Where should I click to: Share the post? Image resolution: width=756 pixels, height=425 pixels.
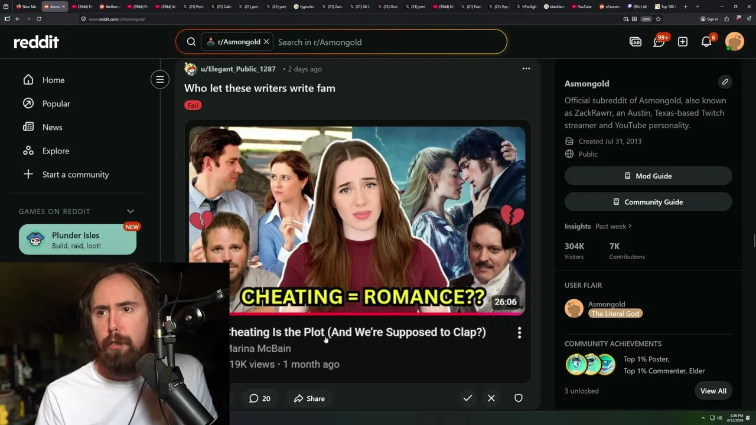coord(309,398)
